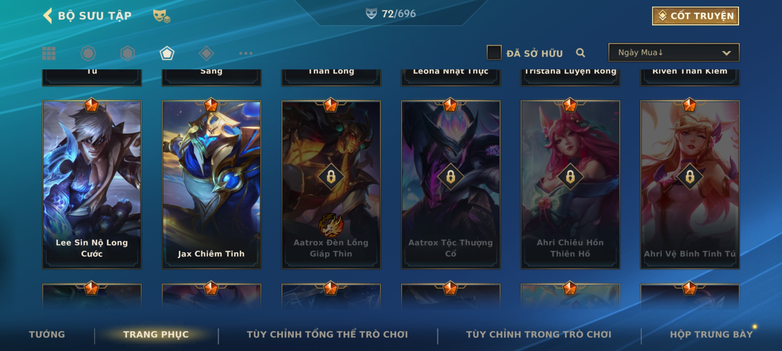The width and height of the screenshot is (782, 351).
Task: Open the Cốt Truyện button
Action: click(695, 16)
